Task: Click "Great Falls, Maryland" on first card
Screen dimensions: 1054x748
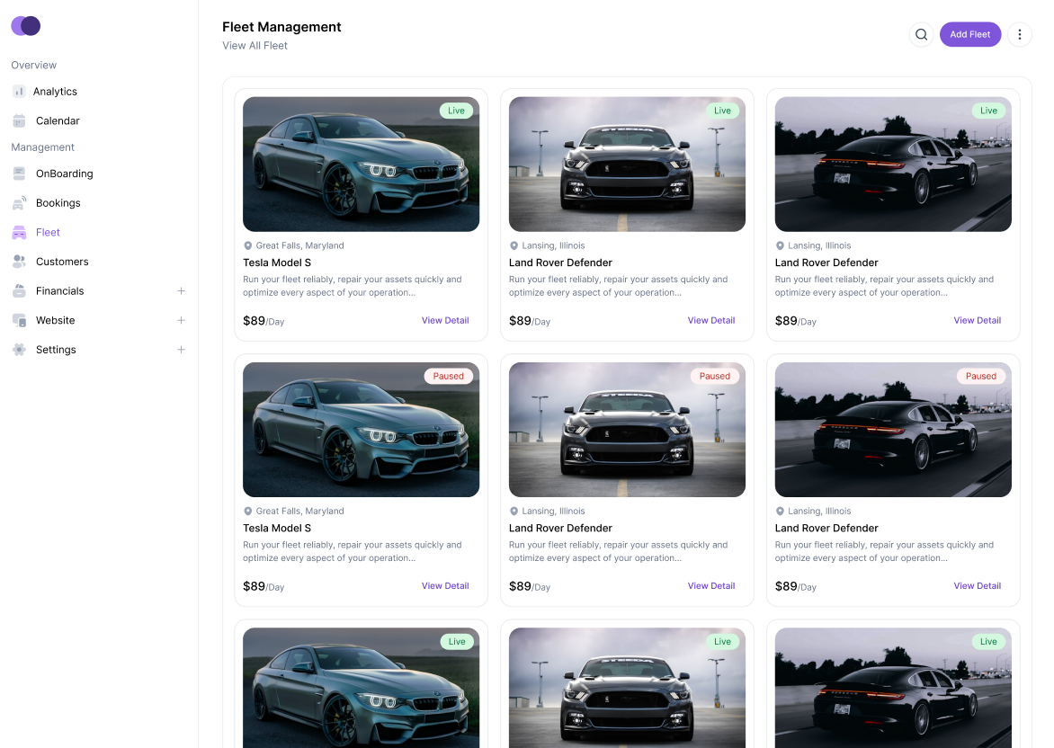Action: point(299,246)
